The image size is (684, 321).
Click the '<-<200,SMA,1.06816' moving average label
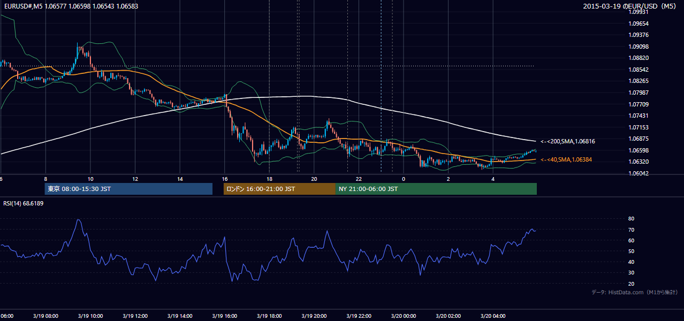point(568,141)
